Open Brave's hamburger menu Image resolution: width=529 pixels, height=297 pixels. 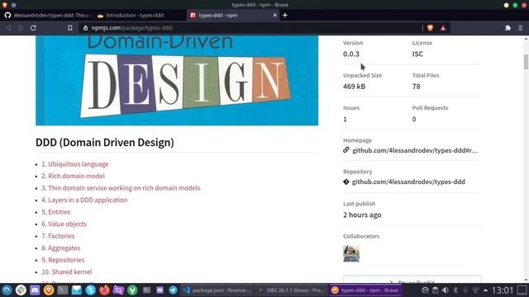coord(521,28)
